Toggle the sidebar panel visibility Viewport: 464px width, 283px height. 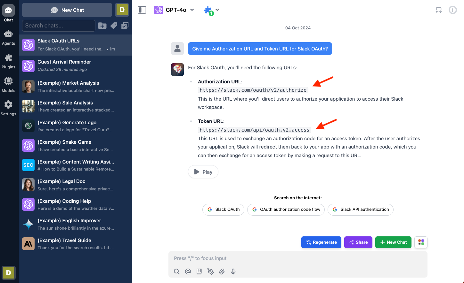click(142, 10)
